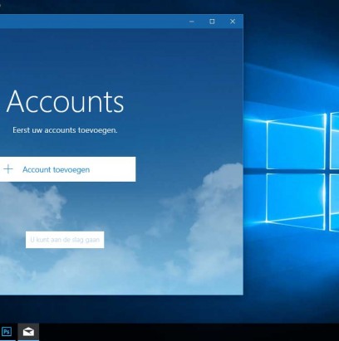Click the plus icon beside Account toevoegen
The width and height of the screenshot is (339, 341).
[x=8, y=169]
